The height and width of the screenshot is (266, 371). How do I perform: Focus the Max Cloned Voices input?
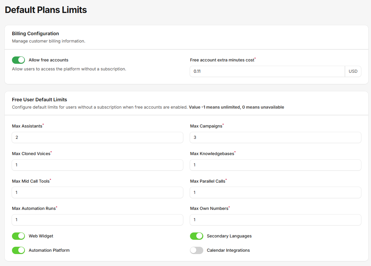(97, 165)
